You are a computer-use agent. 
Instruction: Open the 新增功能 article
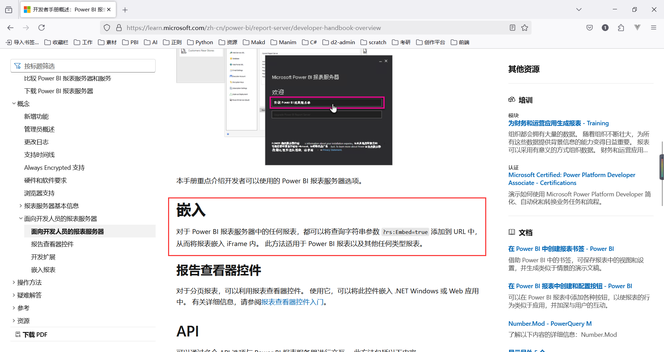coord(36,117)
